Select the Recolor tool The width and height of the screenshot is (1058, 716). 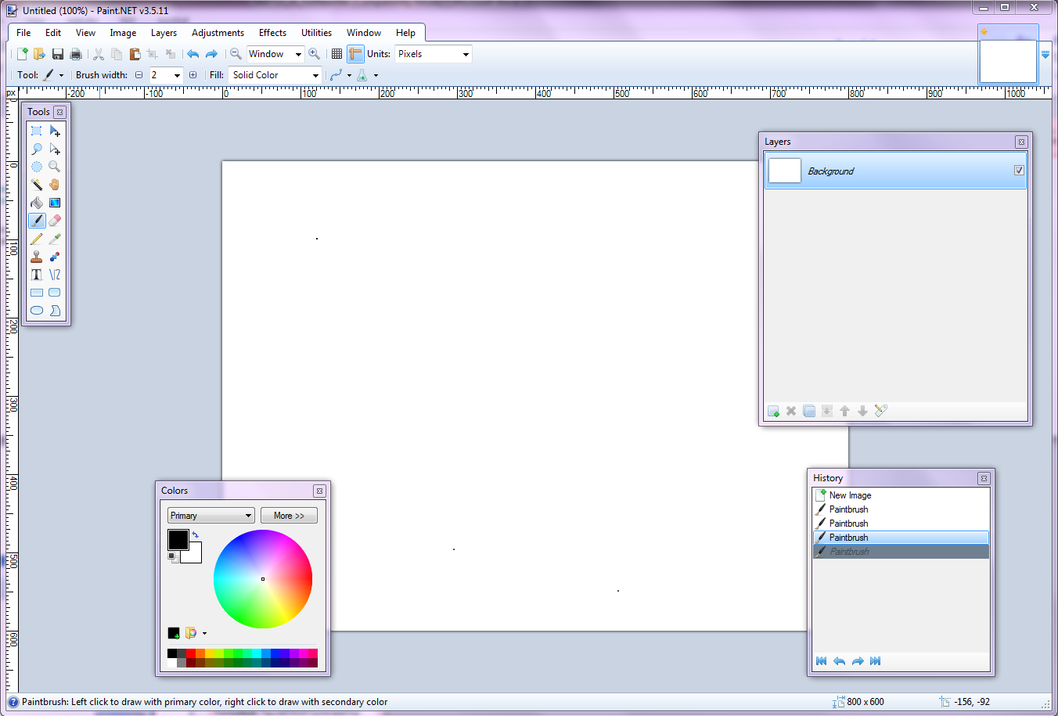(55, 257)
